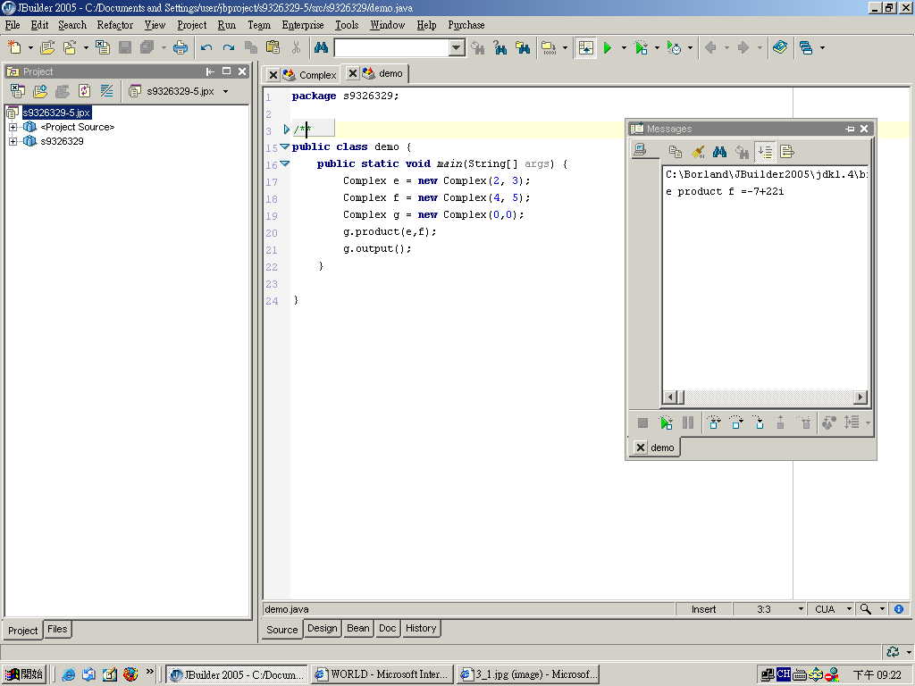Open the project selector s9326329-5.jpx dropdown
This screenshot has height=686, width=915.
pos(225,91)
